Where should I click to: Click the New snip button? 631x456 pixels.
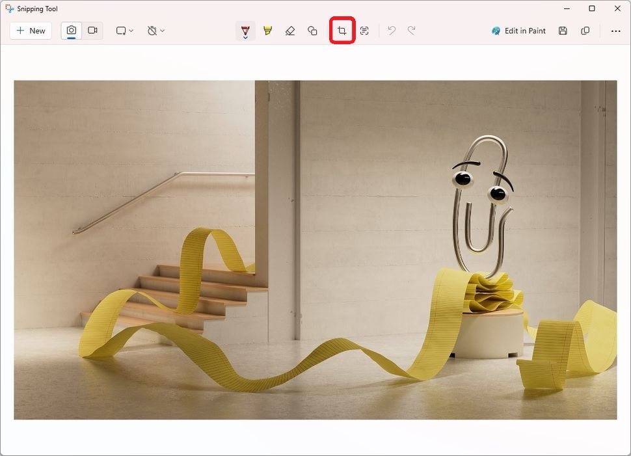31,31
